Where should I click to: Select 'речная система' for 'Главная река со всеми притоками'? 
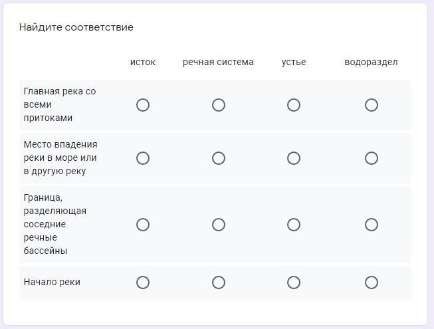[x=219, y=105]
